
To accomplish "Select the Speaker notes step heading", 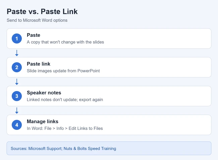I will 44,93.
